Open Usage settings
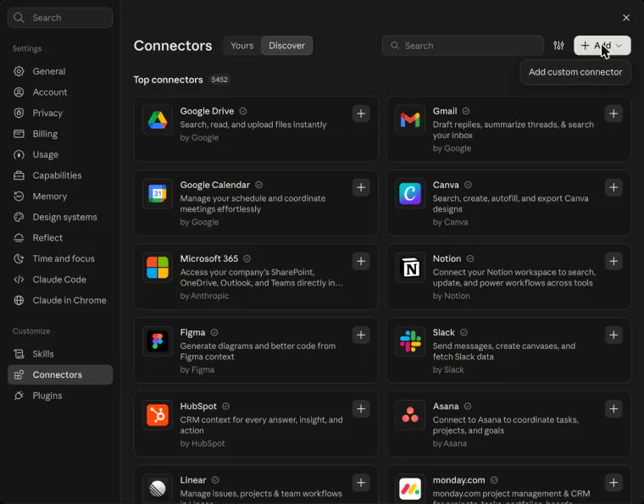Screen dimensions: 644x504 click(60, 155)
